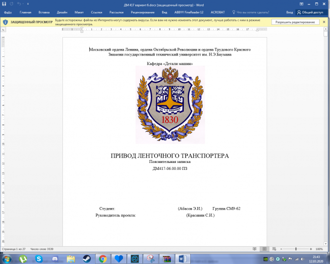The height and width of the screenshot is (264, 330).
Task: Open the Макет ribbon tab
Action: (x=79, y=12)
